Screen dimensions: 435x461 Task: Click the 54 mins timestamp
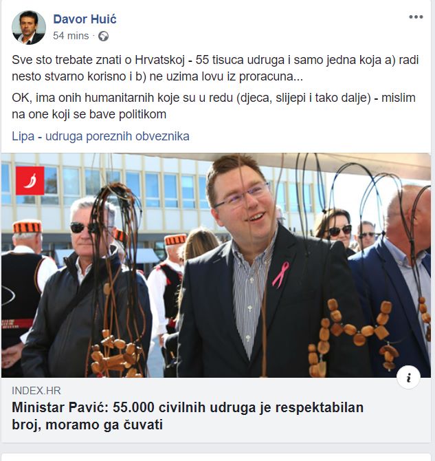click(x=71, y=36)
